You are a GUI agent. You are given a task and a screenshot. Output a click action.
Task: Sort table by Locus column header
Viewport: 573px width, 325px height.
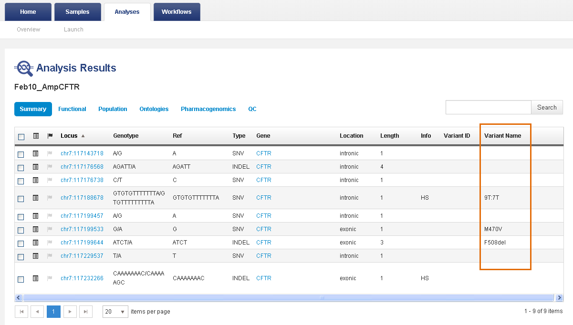(69, 136)
